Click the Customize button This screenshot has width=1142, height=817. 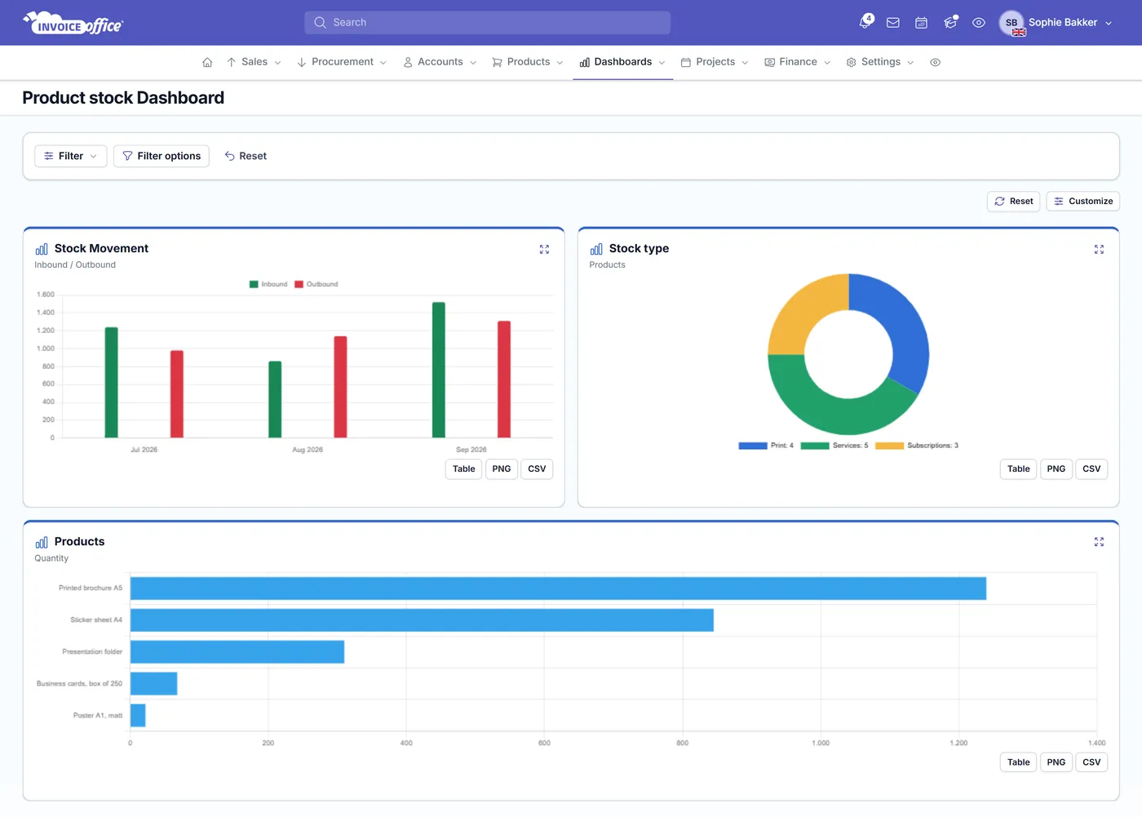(1083, 202)
